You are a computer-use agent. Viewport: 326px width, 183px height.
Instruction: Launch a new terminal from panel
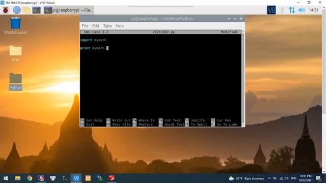pos(36,10)
